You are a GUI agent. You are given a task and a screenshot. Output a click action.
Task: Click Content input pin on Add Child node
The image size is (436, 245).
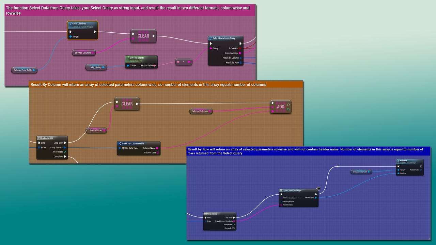(x=398, y=173)
